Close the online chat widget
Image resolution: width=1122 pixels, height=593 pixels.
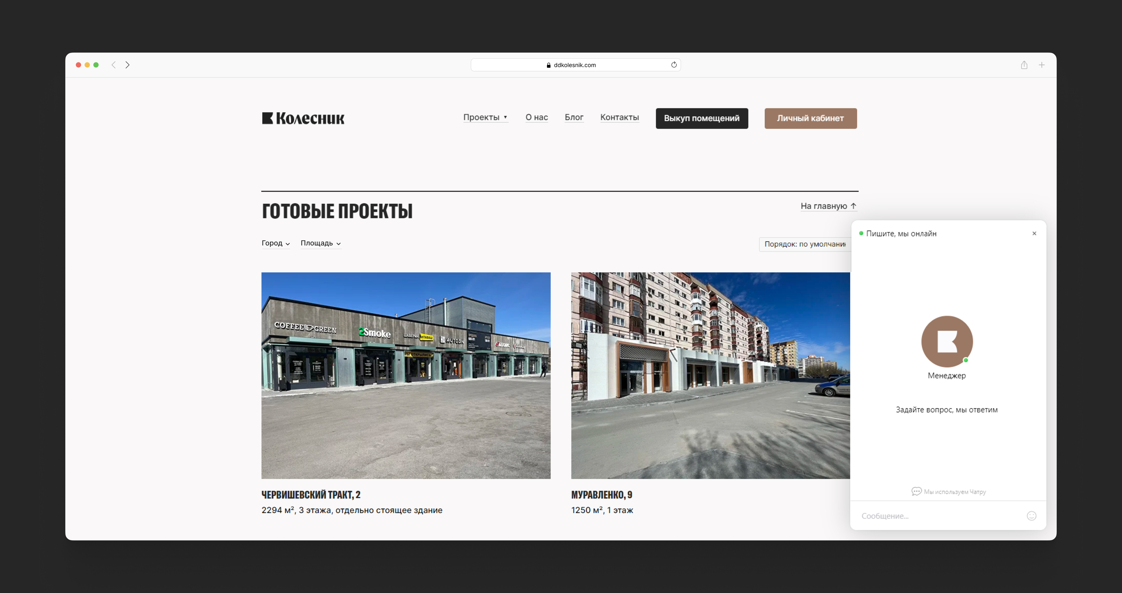[1034, 234]
